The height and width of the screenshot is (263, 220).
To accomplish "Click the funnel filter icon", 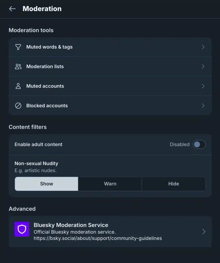I will point(18,47).
